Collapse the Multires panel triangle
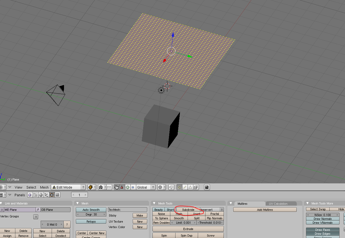345x238 pixels. click(231, 203)
